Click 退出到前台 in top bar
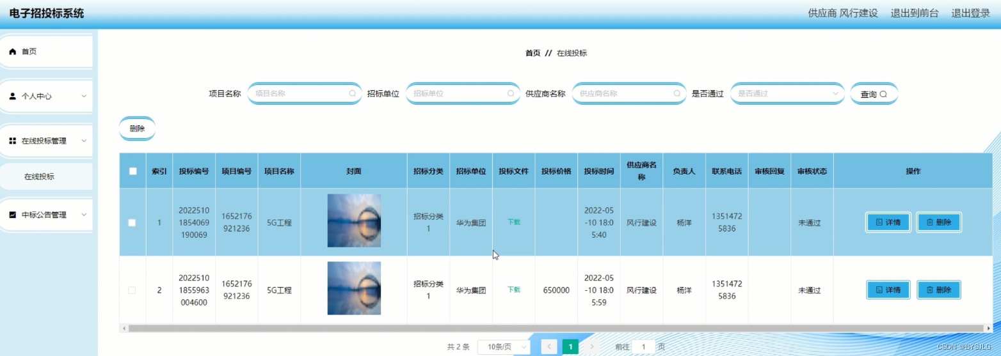The image size is (1001, 356). [x=915, y=13]
